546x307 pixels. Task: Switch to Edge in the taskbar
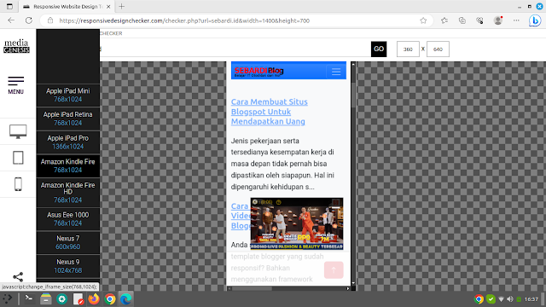125,298
